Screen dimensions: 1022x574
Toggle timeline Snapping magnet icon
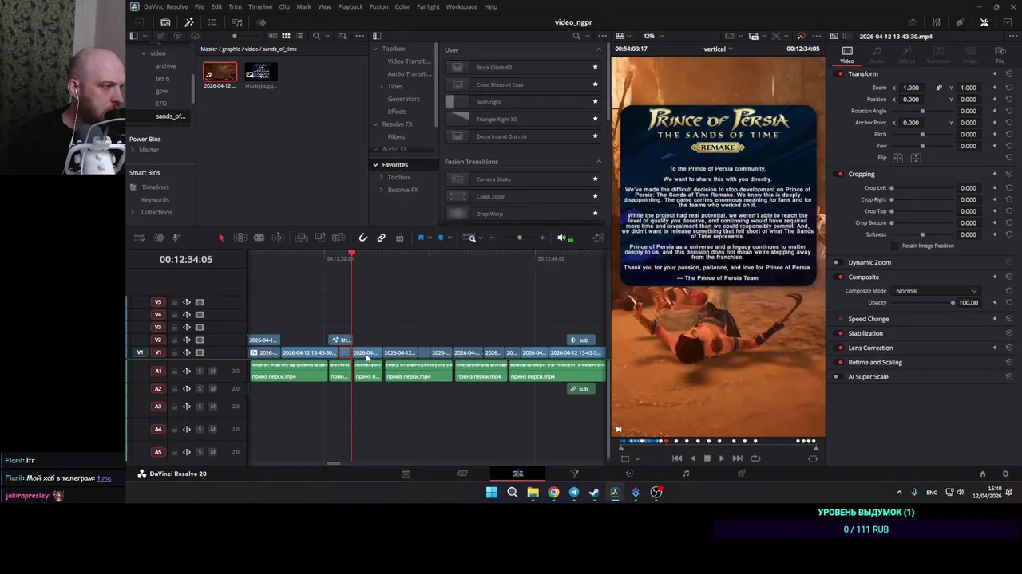click(x=362, y=238)
